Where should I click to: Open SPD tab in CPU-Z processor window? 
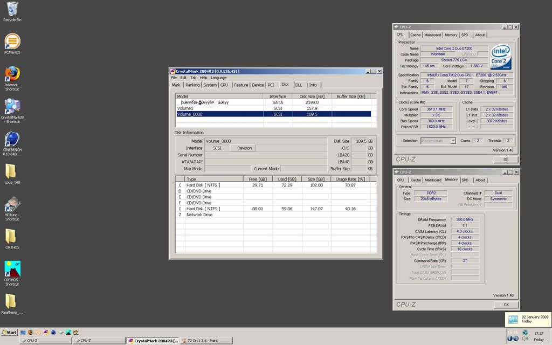(x=465, y=35)
